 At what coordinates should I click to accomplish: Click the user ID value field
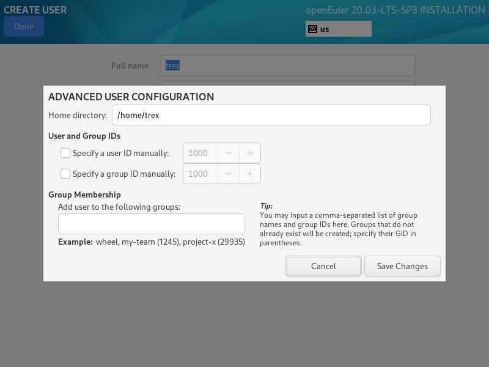200,153
